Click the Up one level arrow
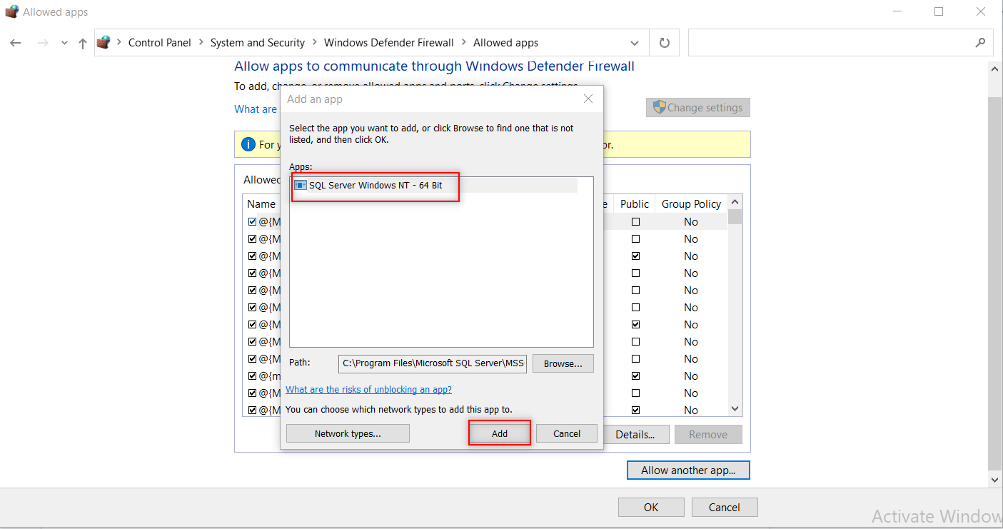Screen dimensions: 1003x529 pyautogui.click(x=83, y=43)
